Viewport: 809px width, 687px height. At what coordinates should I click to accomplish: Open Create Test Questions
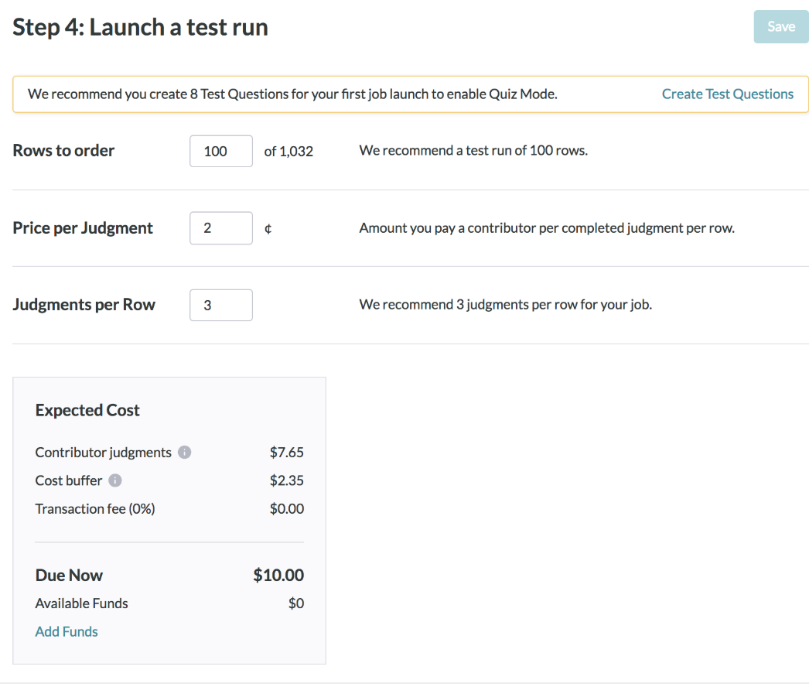tap(727, 94)
